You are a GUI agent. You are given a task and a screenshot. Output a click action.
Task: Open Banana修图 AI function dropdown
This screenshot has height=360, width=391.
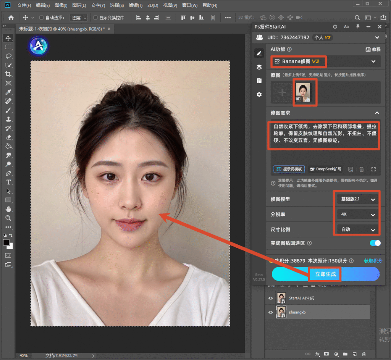pyautogui.click(x=326, y=61)
